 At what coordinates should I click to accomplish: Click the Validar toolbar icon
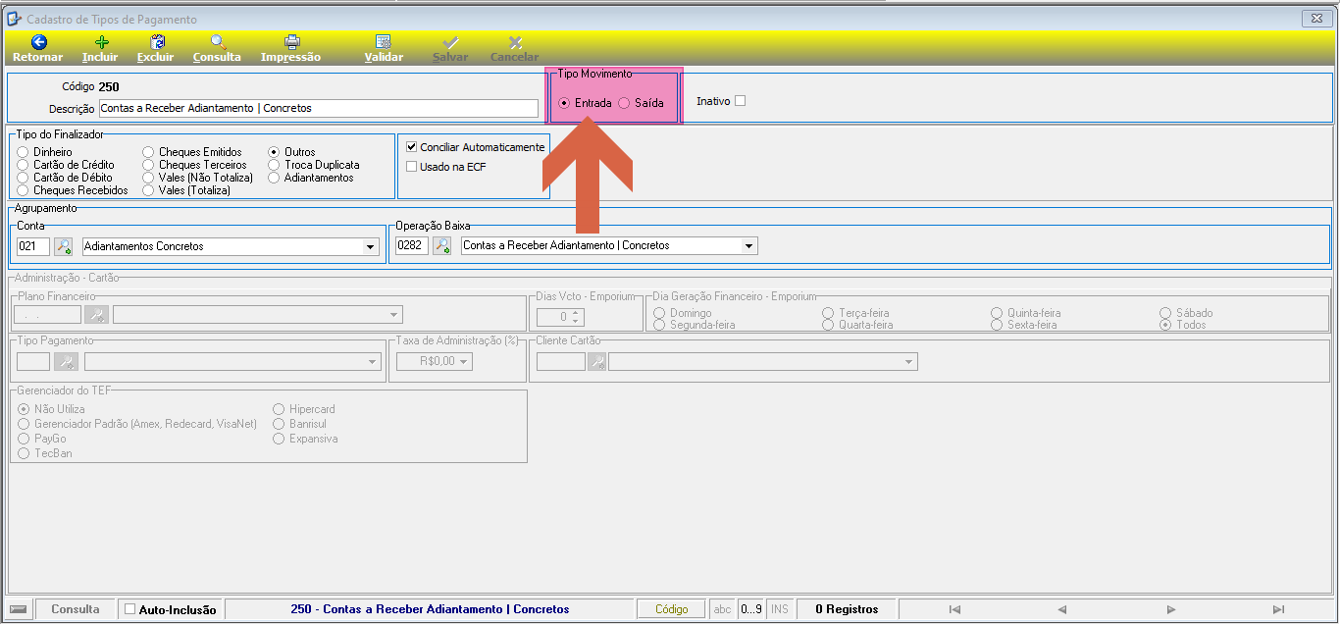click(384, 42)
